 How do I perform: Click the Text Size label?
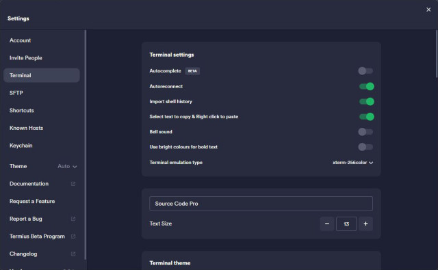point(161,224)
